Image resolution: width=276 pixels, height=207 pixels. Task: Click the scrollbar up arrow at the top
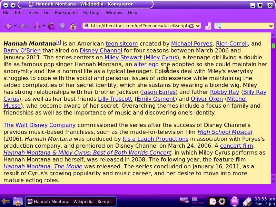tap(273, 35)
